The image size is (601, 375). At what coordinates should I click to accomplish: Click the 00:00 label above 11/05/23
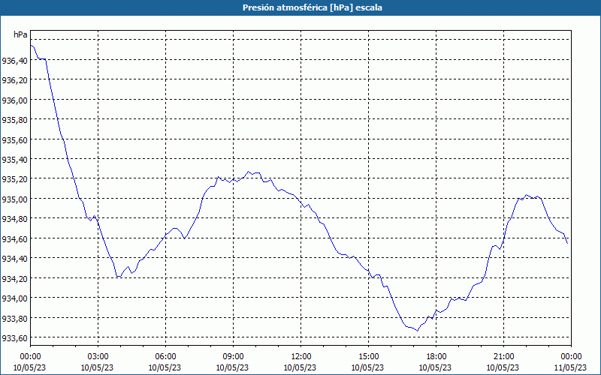[571, 357]
